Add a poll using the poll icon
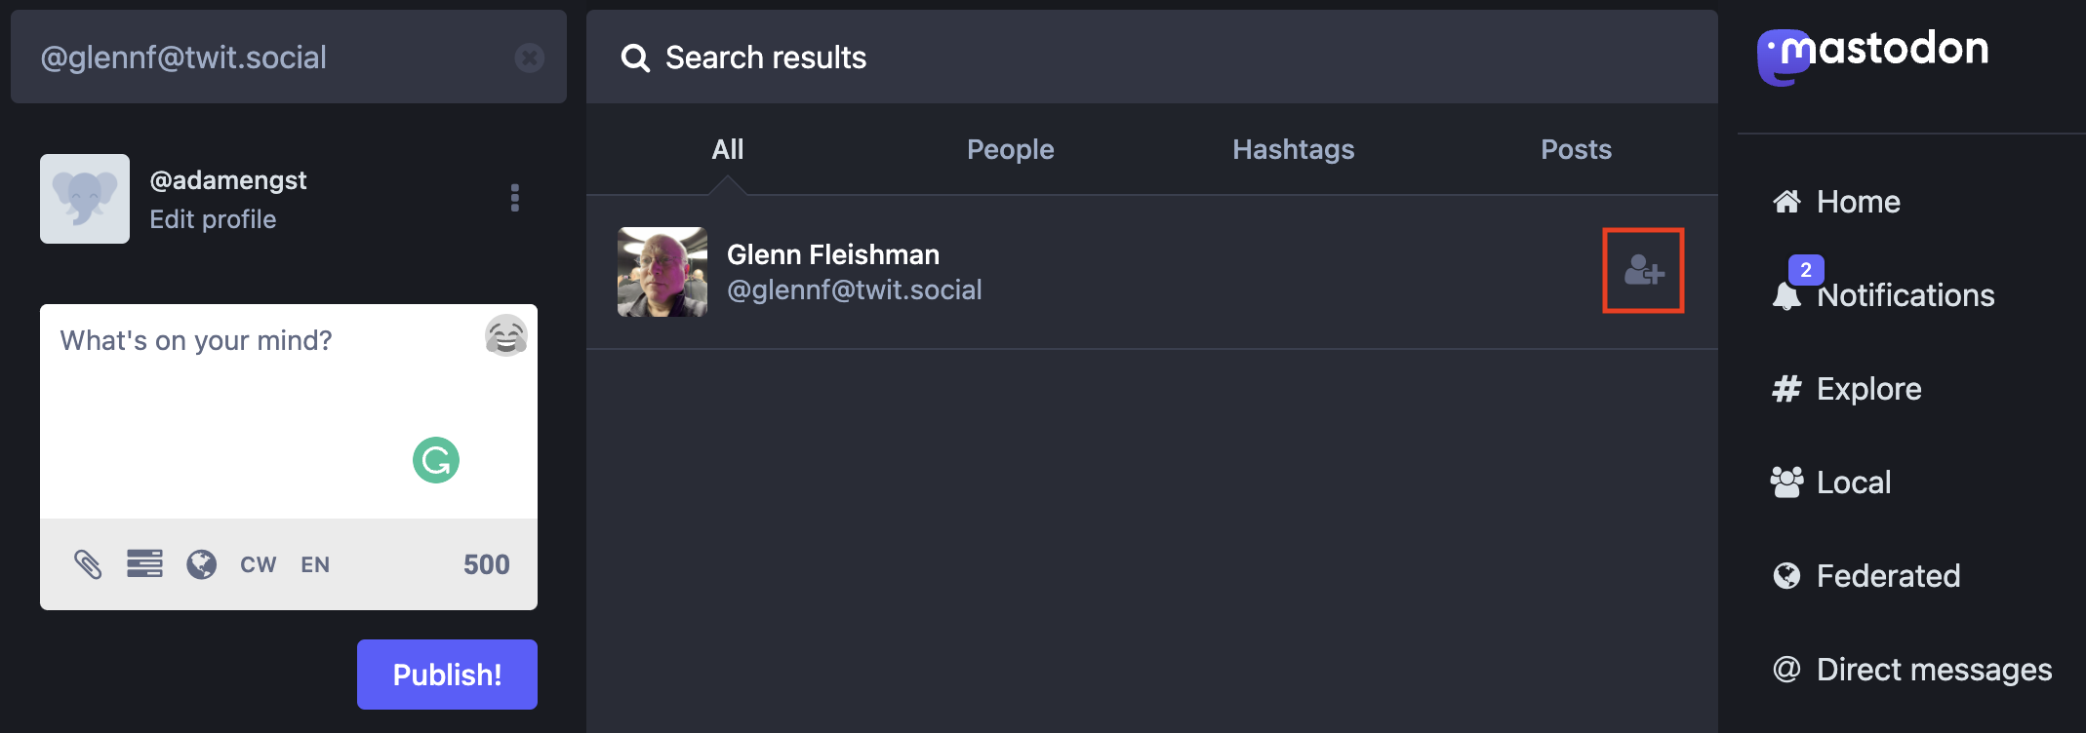The height and width of the screenshot is (733, 2086). tap(144, 563)
